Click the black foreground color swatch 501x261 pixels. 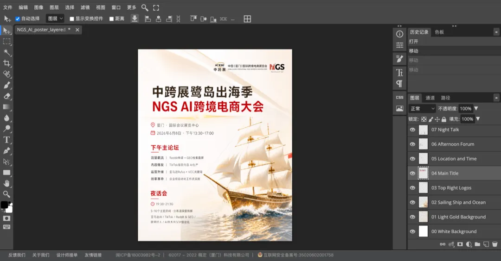click(x=4, y=205)
